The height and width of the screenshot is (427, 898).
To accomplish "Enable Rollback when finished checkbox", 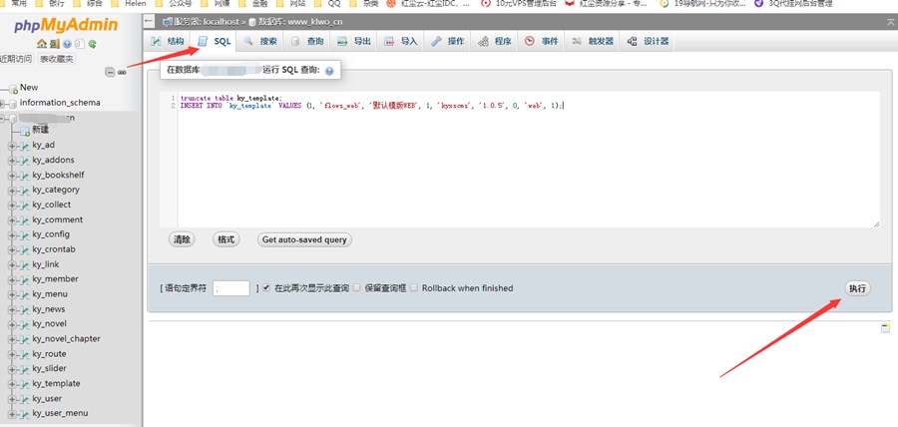I will 413,288.
